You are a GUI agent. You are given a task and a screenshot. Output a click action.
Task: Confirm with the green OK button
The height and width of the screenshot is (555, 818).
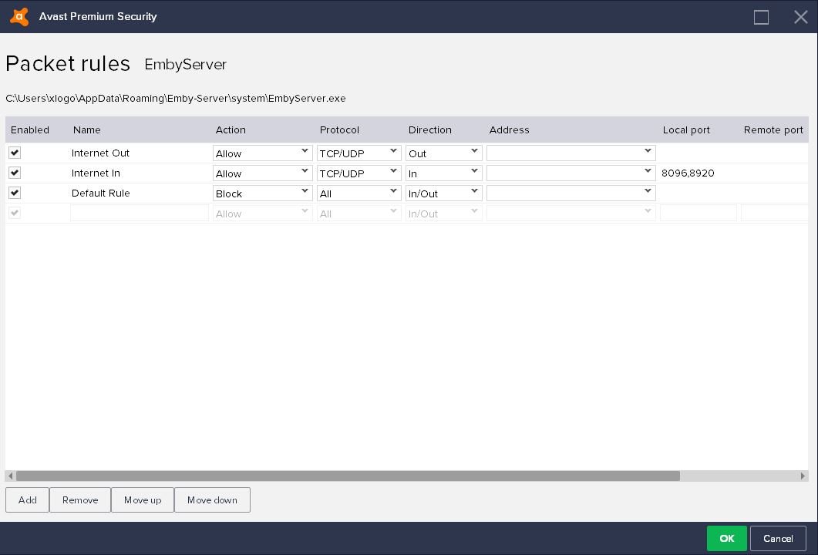(726, 538)
